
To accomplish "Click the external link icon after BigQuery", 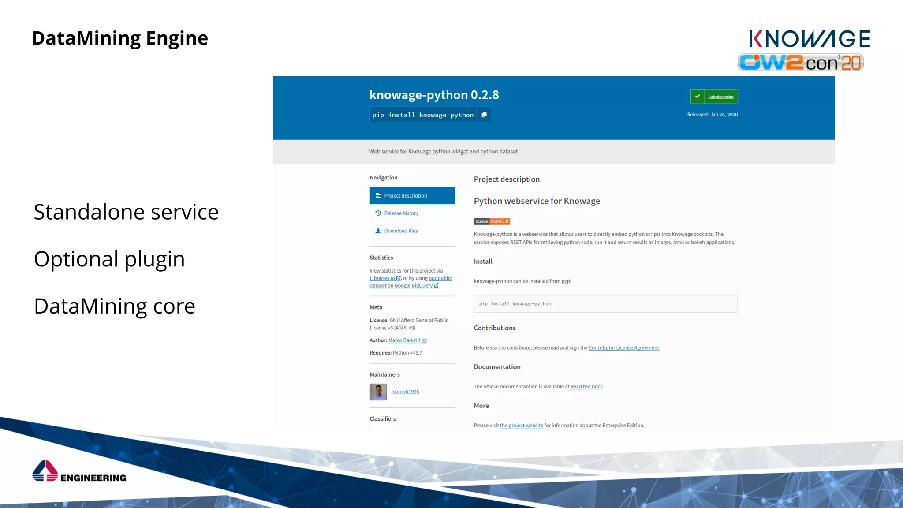I will [436, 286].
